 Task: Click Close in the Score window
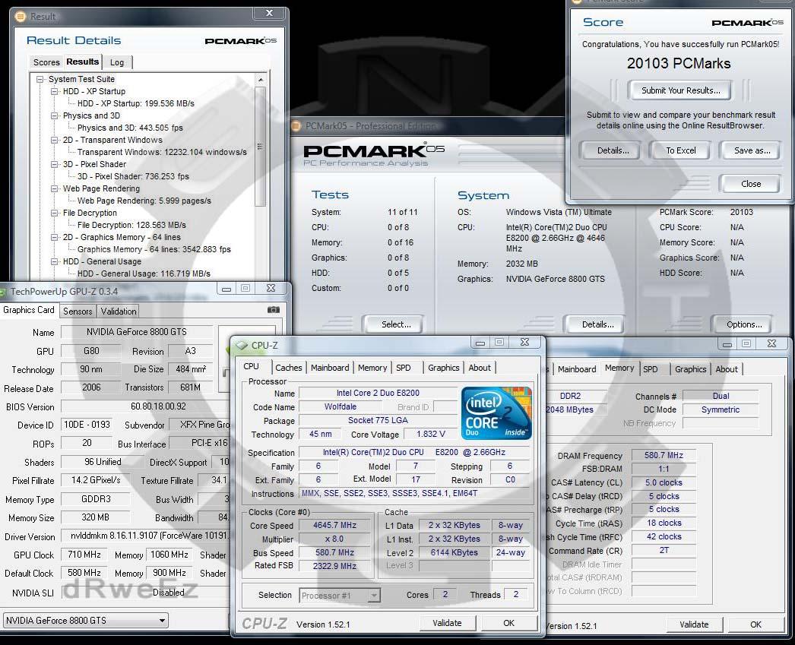(x=750, y=184)
